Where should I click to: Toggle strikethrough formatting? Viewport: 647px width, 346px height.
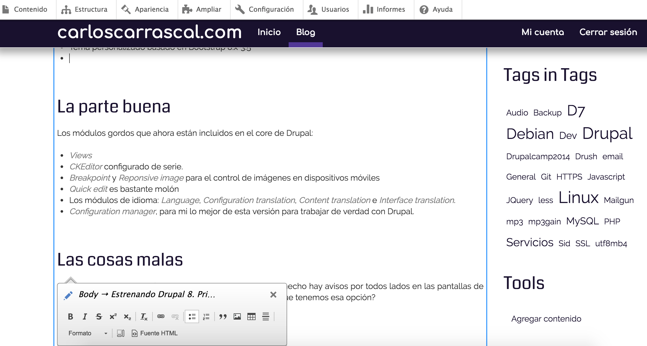point(99,316)
